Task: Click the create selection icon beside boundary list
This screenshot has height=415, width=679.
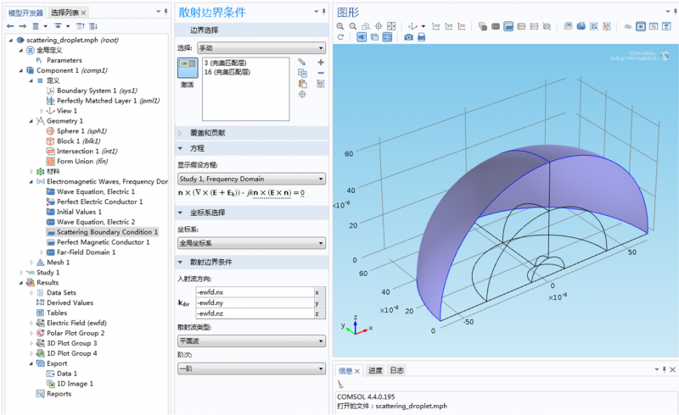Action: click(302, 63)
